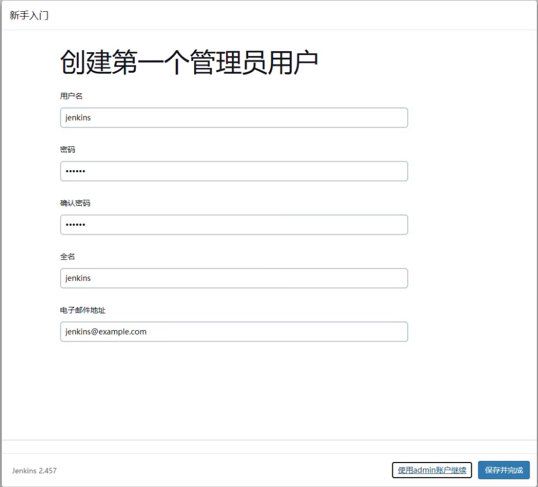Click the 密码 label text

coord(67,150)
